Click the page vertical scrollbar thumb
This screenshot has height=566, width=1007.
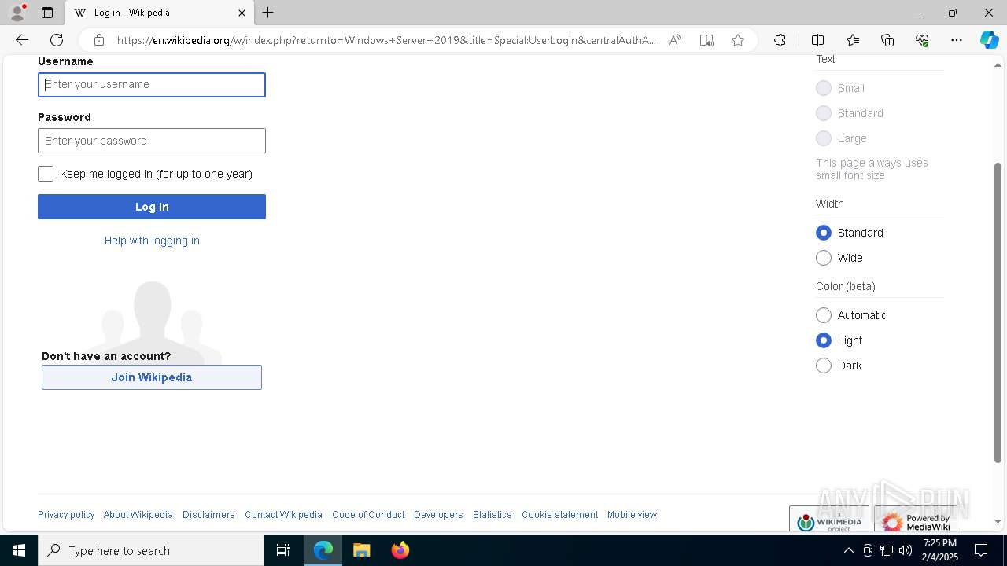[x=998, y=313]
